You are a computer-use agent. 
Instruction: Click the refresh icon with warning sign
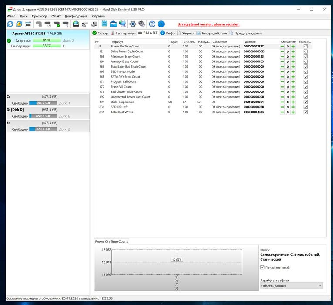19,24
